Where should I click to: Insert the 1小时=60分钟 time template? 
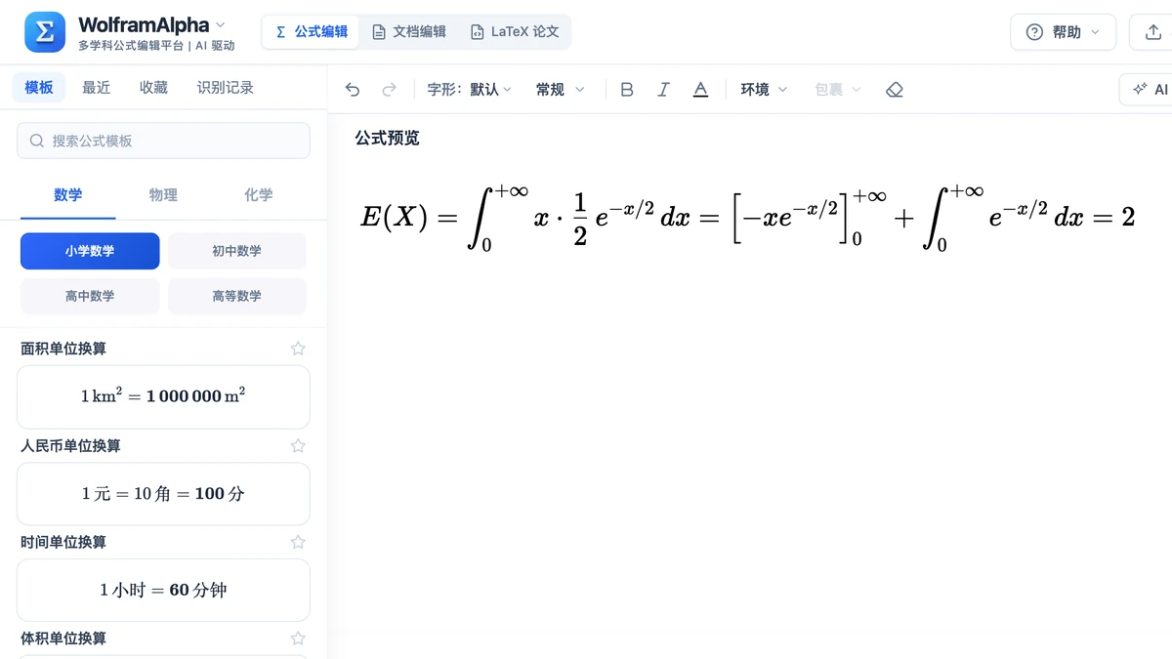coord(163,590)
